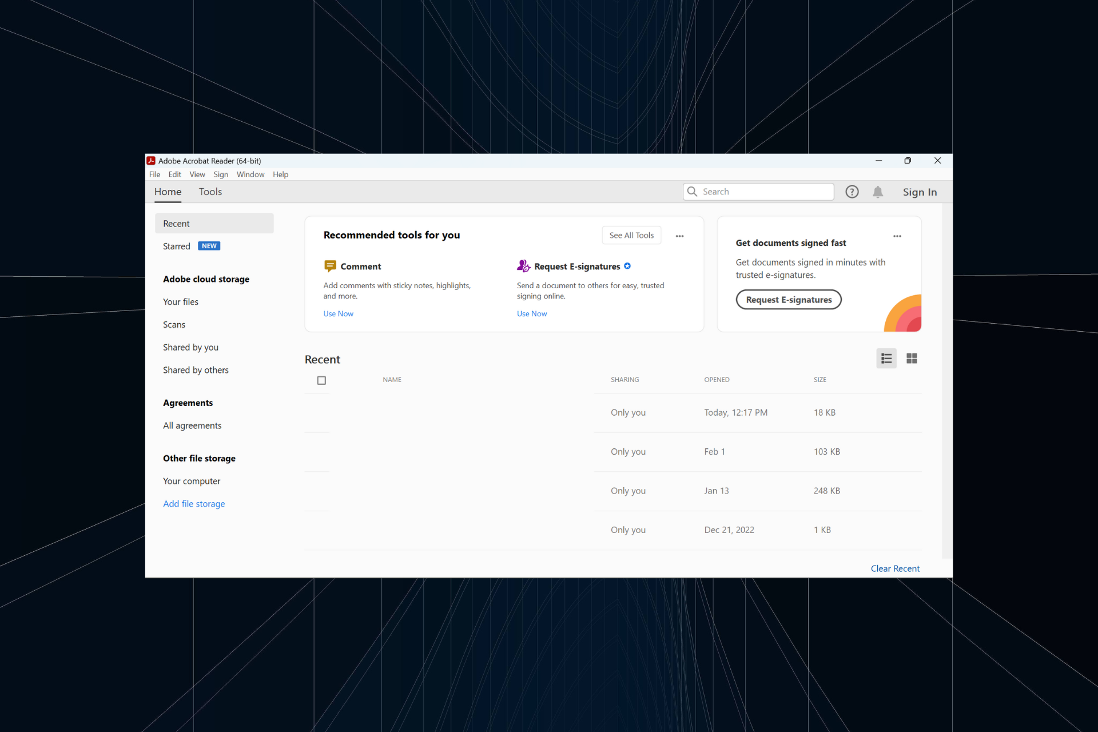
Task: Open the Sign menu
Action: [x=221, y=174]
